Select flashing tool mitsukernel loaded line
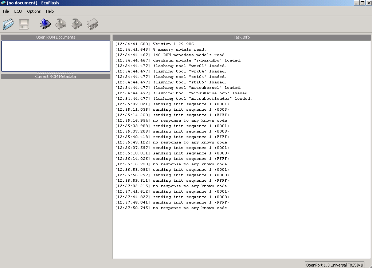Screen dimensions: 372x268 coord(179,87)
